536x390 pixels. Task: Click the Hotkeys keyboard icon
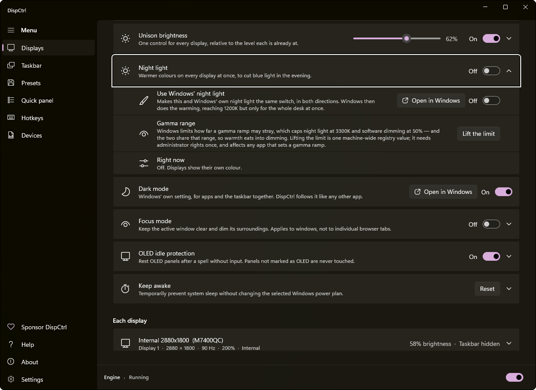tap(11, 118)
